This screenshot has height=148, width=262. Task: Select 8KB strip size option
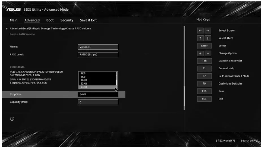point(97,77)
